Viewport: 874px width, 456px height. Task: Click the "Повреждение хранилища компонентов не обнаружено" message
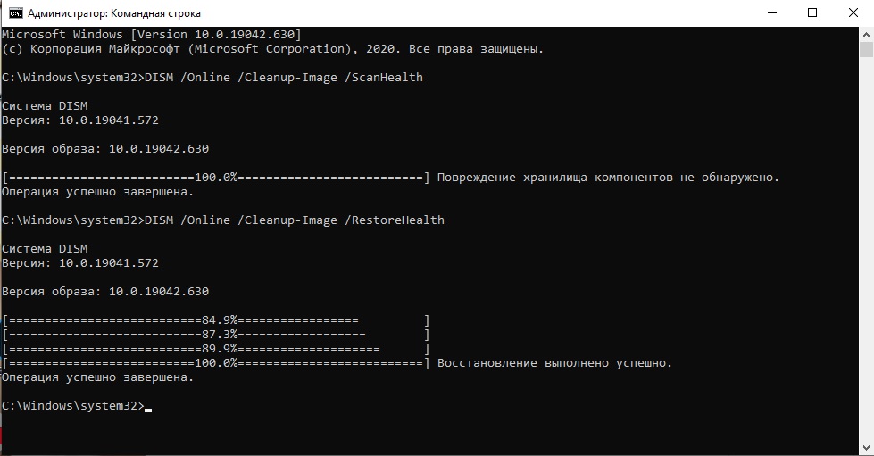point(607,178)
